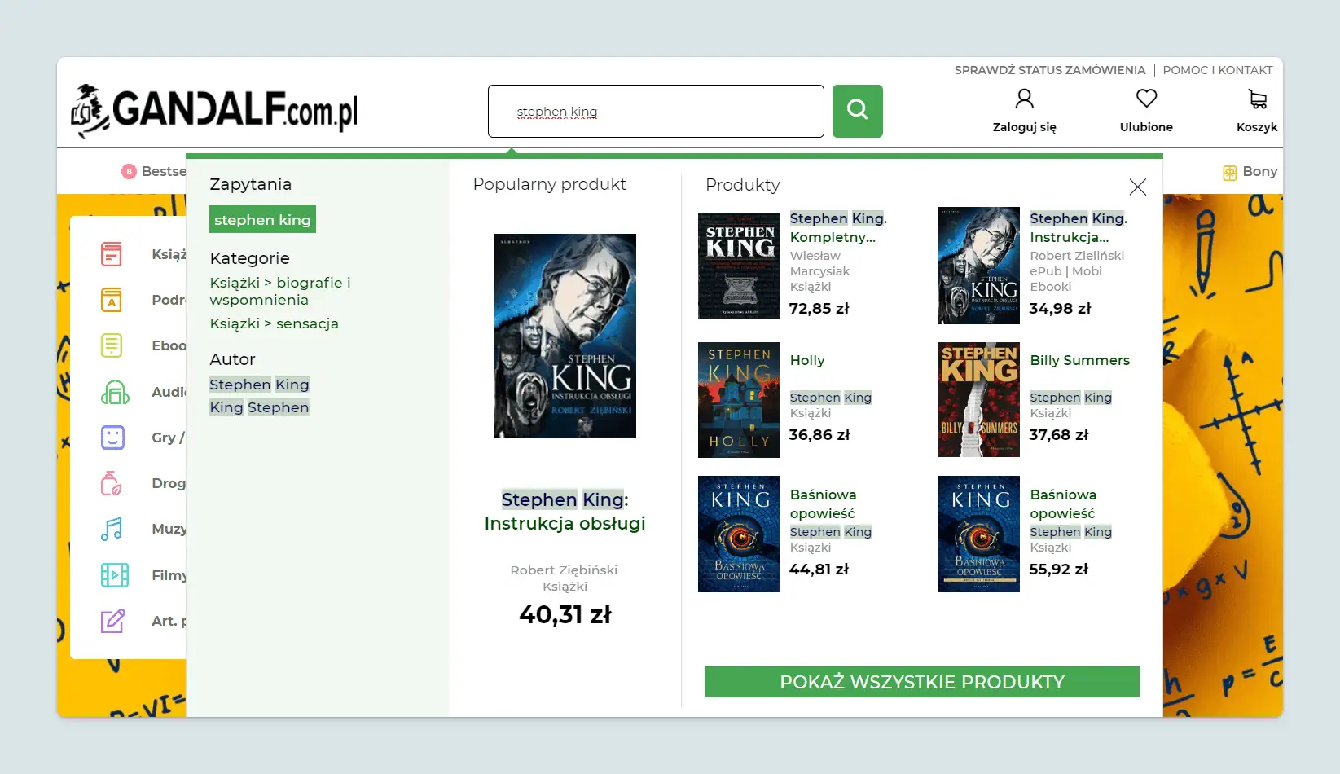Image resolution: width=1340 pixels, height=774 pixels.
Task: Open the Koszyk cart icon
Action: [1257, 99]
